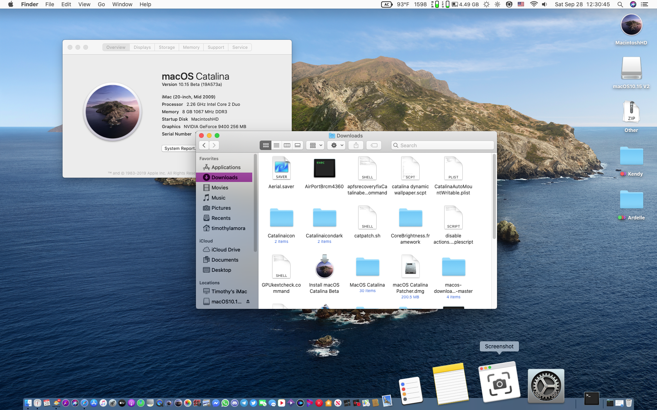Viewport: 657px width, 410px height.
Task: Switch Finder to list view
Action: pos(276,145)
